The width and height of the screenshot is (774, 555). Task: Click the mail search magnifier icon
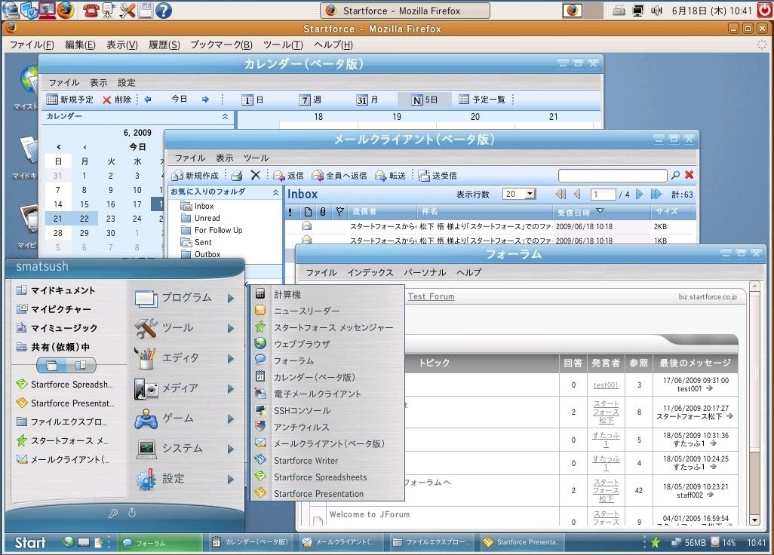tap(675, 175)
